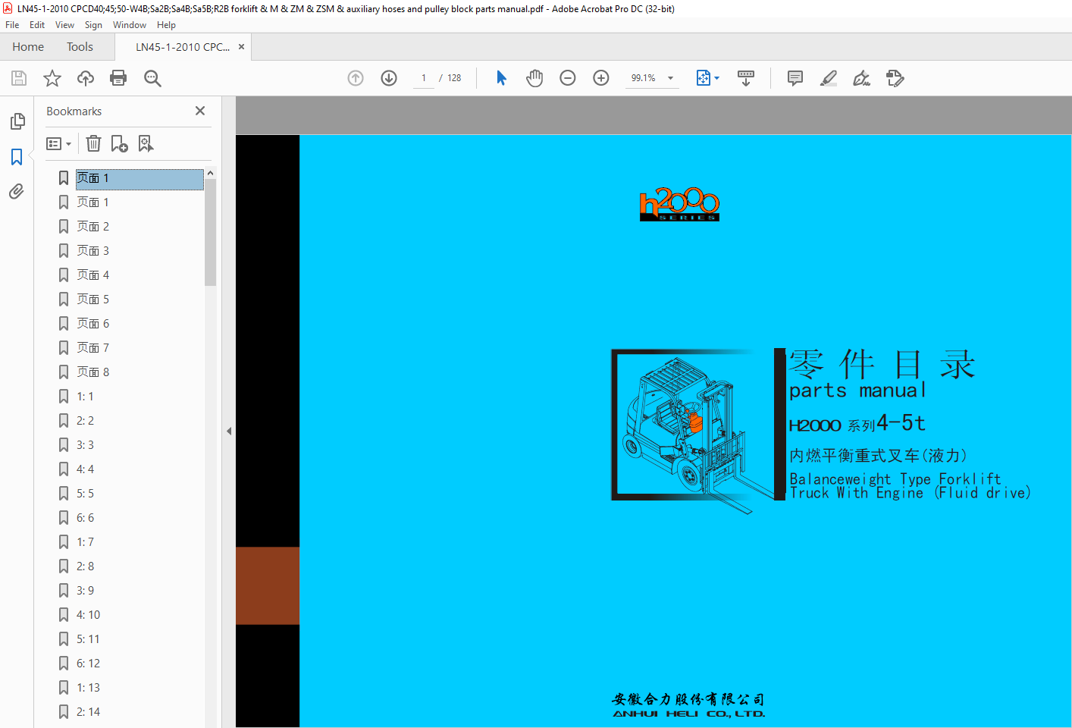This screenshot has height=728, width=1072.
Task: Delete the selected bookmark with the trash icon
Action: 93,143
